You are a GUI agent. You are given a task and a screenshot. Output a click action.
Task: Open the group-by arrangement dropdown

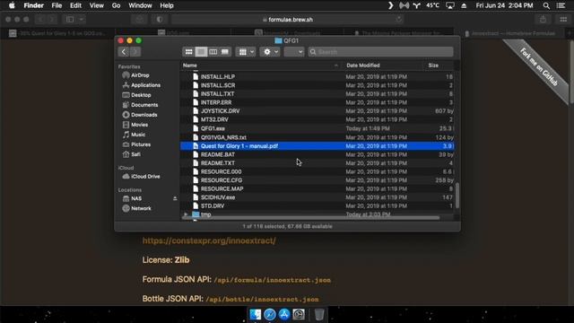[x=246, y=52]
